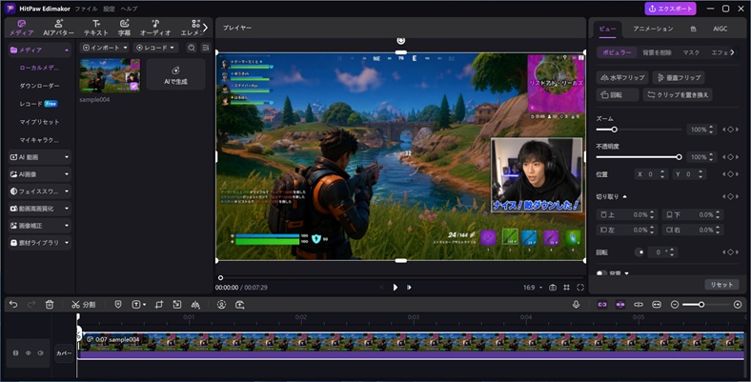
Task: Start voice-over with microphone icon
Action: (x=577, y=305)
